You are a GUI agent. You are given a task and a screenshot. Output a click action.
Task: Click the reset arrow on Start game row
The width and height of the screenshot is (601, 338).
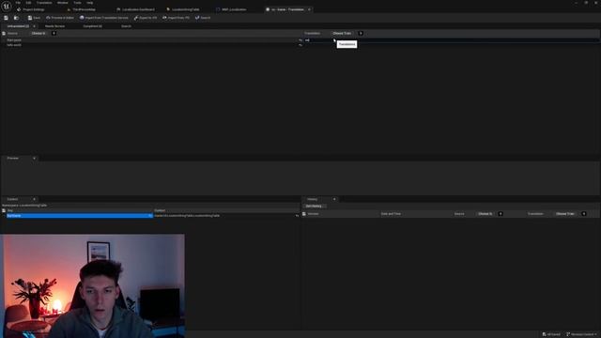tap(300, 39)
